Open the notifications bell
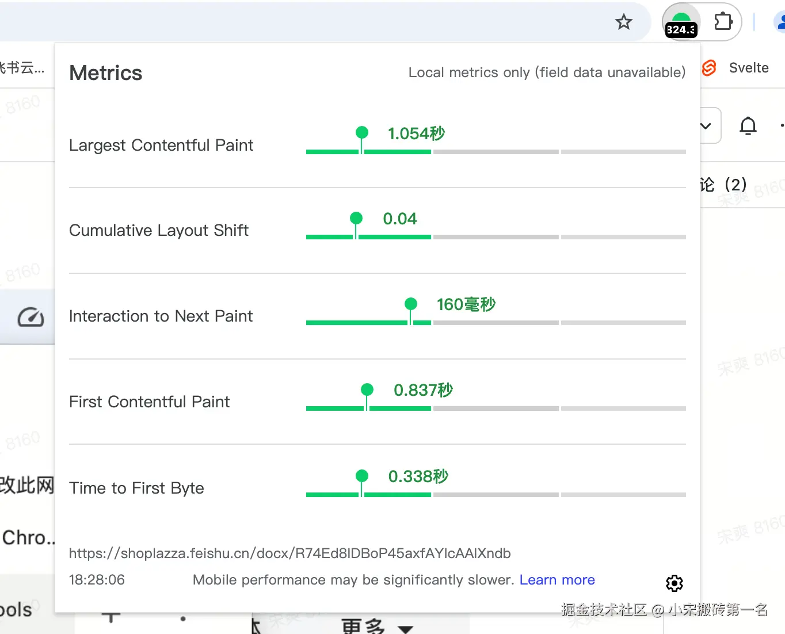Image resolution: width=785 pixels, height=634 pixels. 748,125
